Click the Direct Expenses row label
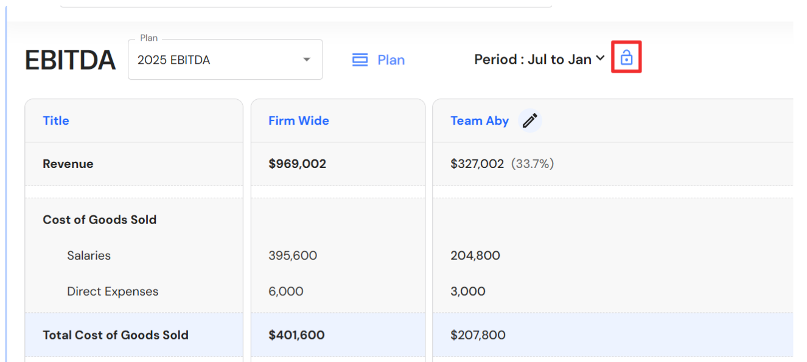The height and width of the screenshot is (362, 807). coord(113,291)
